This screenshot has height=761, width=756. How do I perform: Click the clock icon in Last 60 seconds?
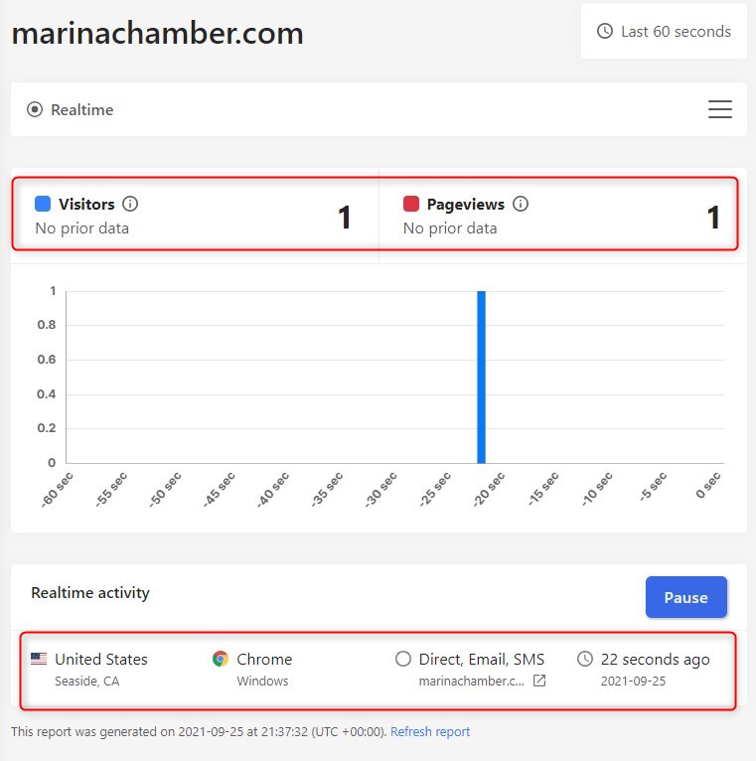pyautogui.click(x=605, y=31)
